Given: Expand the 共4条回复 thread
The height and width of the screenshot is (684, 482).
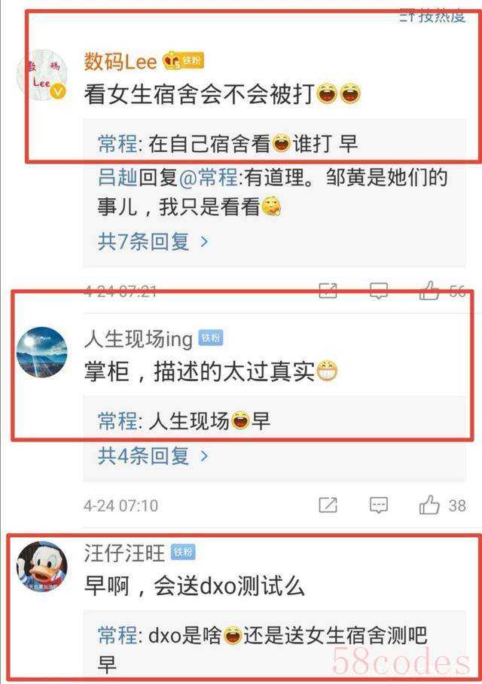Looking at the screenshot, I should pyautogui.click(x=153, y=456).
